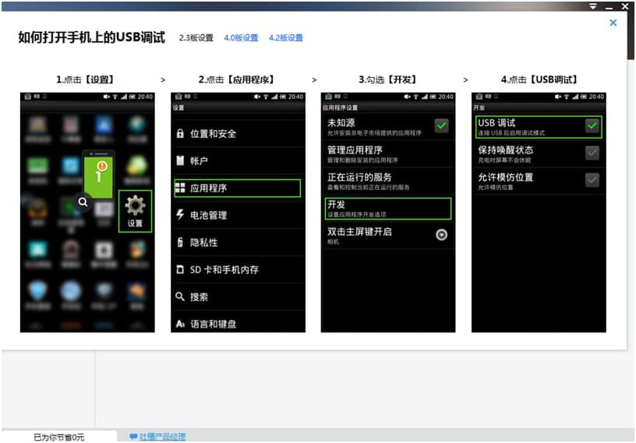This screenshot has width=636, height=443.
Task: Click the 3.勾选【开发】 step heading
Action: click(388, 79)
